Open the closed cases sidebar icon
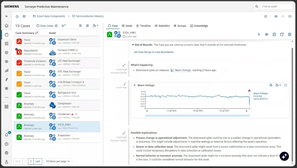Viewport: 297px width, 168px height. pos(6,44)
